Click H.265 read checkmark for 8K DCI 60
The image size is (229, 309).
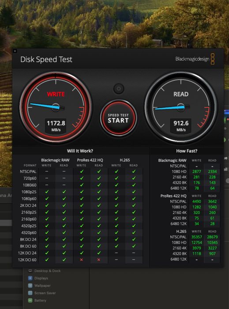pos(134,246)
